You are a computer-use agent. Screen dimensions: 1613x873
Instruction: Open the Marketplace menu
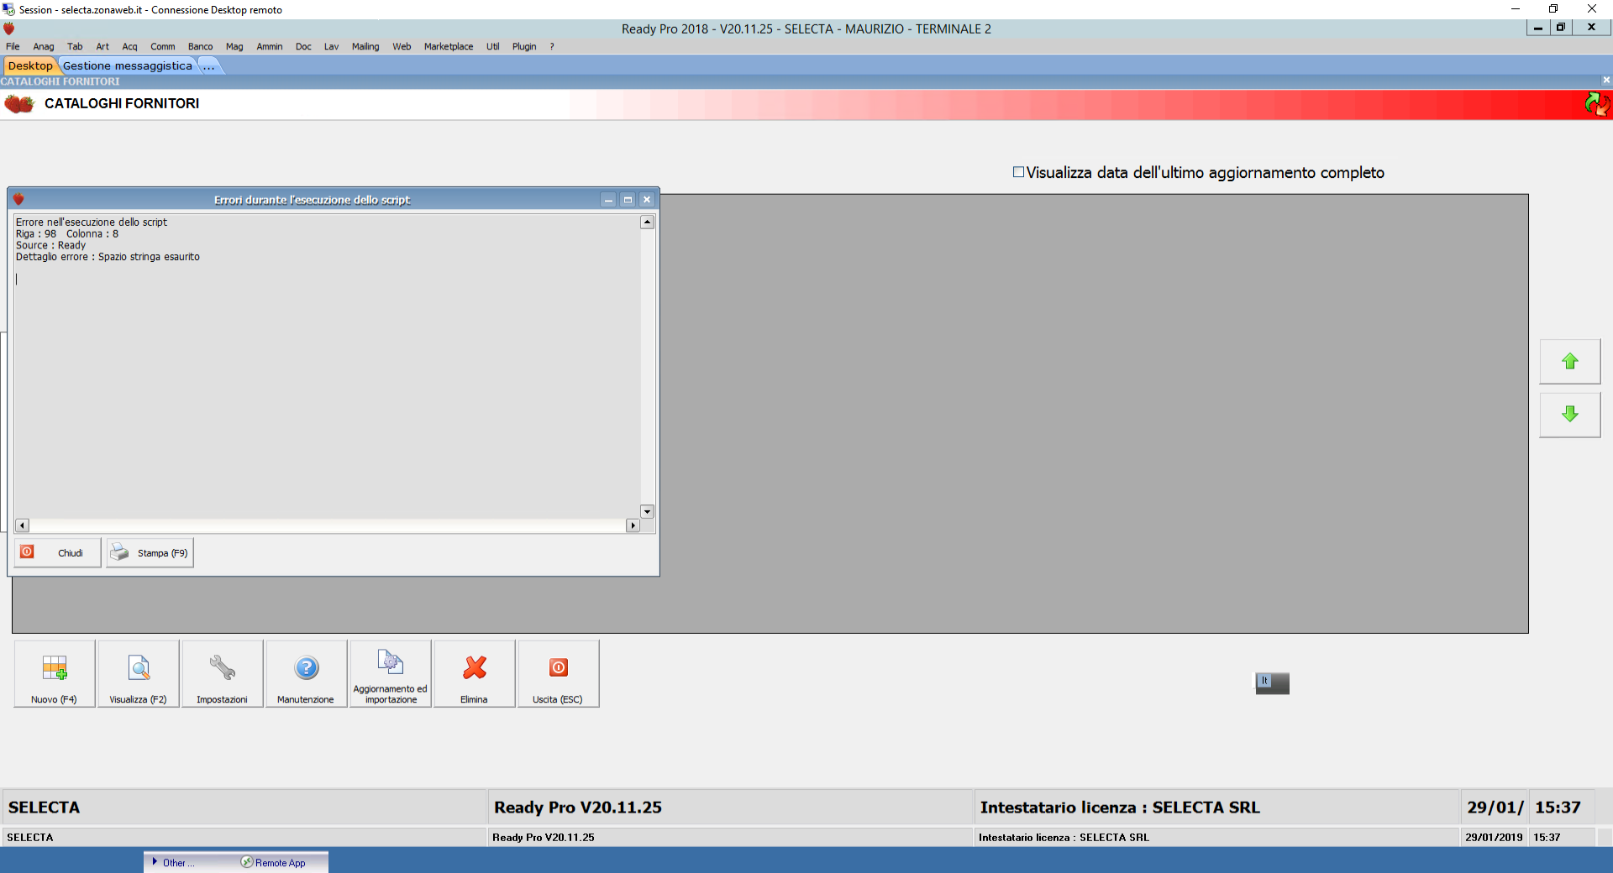click(x=449, y=46)
